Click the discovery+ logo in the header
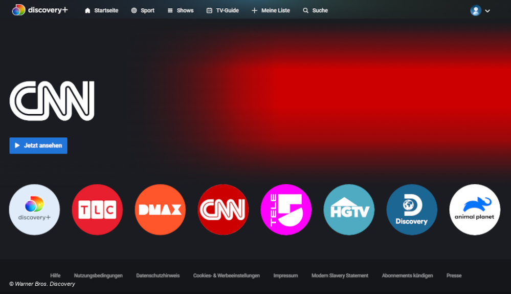511x294 pixels. point(40,10)
